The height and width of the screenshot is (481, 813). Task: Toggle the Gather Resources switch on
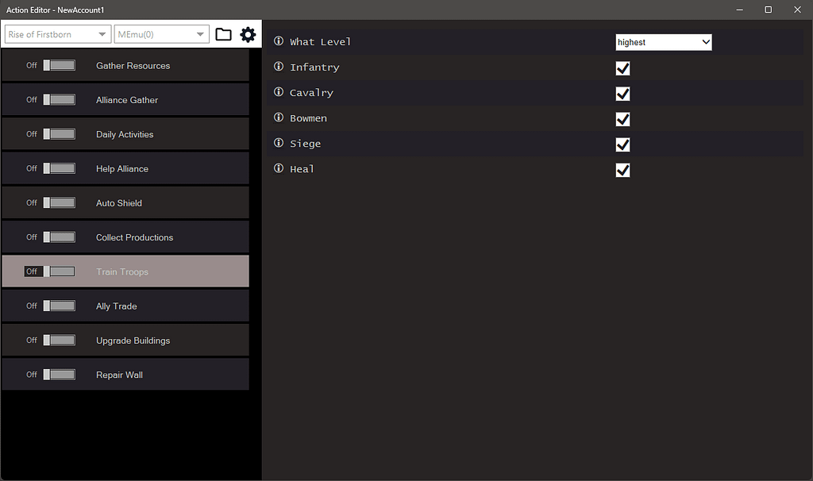(x=58, y=65)
